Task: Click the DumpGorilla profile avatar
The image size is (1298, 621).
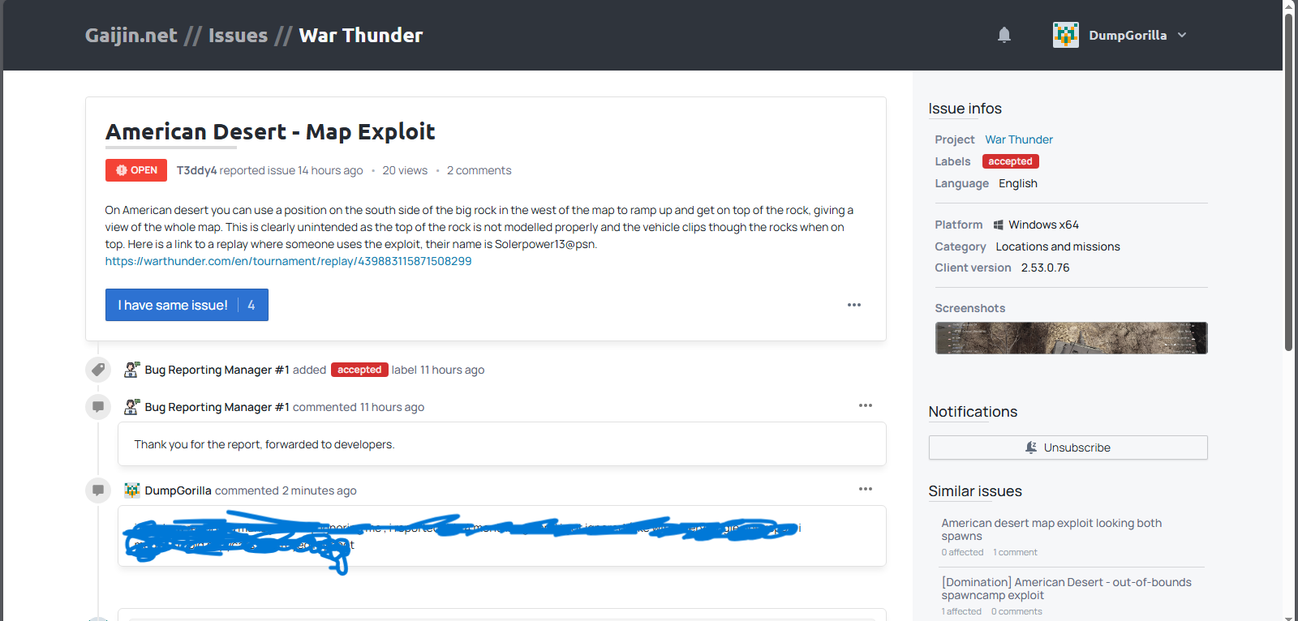Action: click(1065, 35)
